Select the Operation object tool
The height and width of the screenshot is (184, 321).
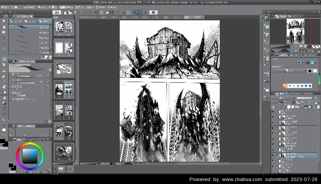(x=4, y=32)
